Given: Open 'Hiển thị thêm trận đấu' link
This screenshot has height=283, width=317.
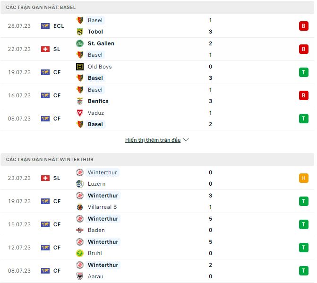Looking at the screenshot, I should (153, 140).
